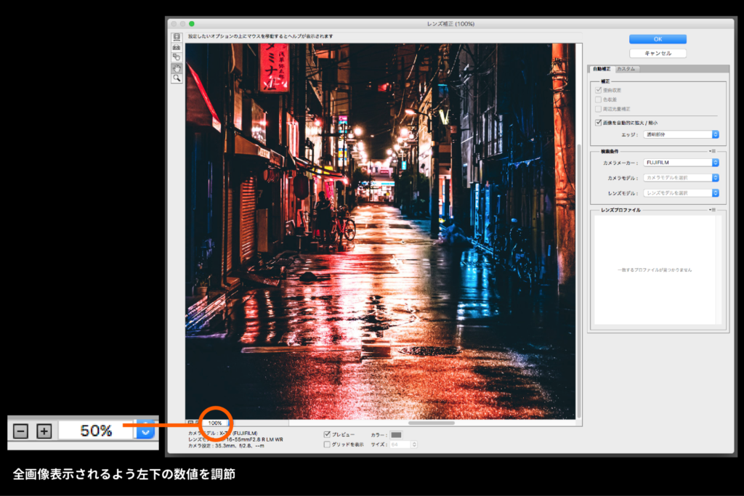The image size is (744, 496).
Task: Switch to the カスタム tab
Action: (627, 68)
